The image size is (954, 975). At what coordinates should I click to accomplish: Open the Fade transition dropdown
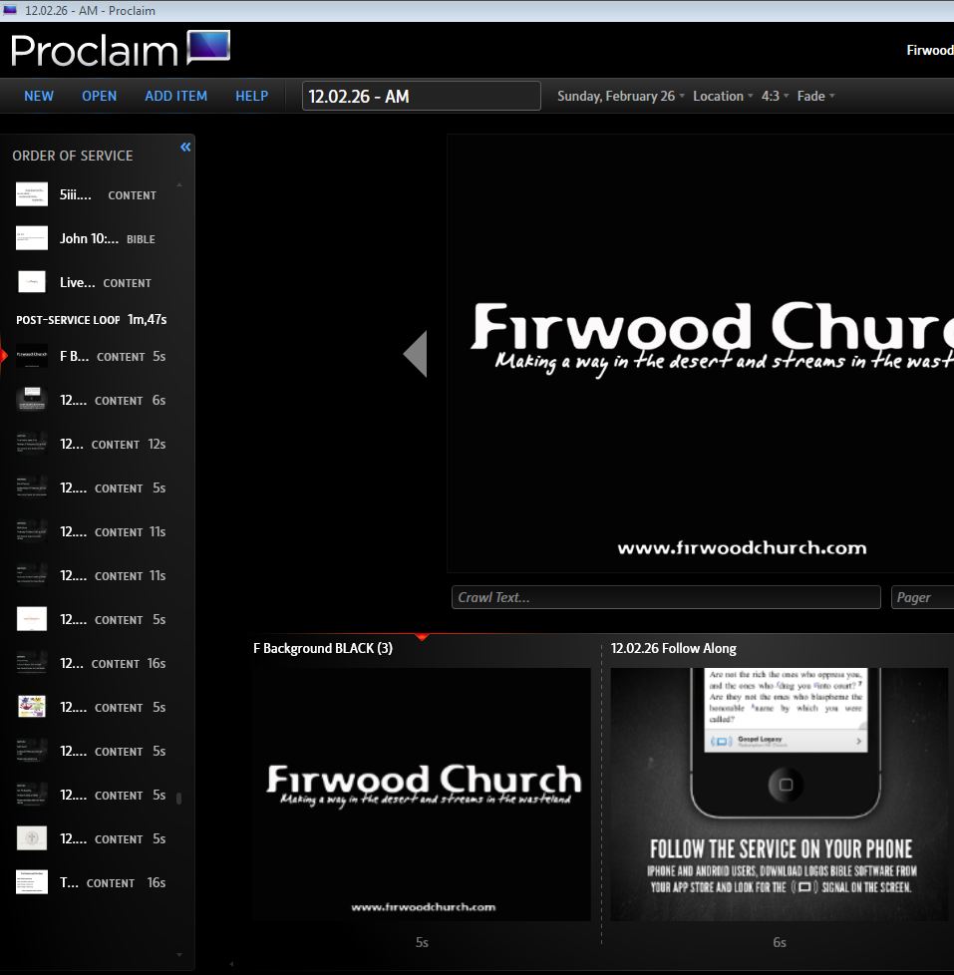pyautogui.click(x=816, y=96)
